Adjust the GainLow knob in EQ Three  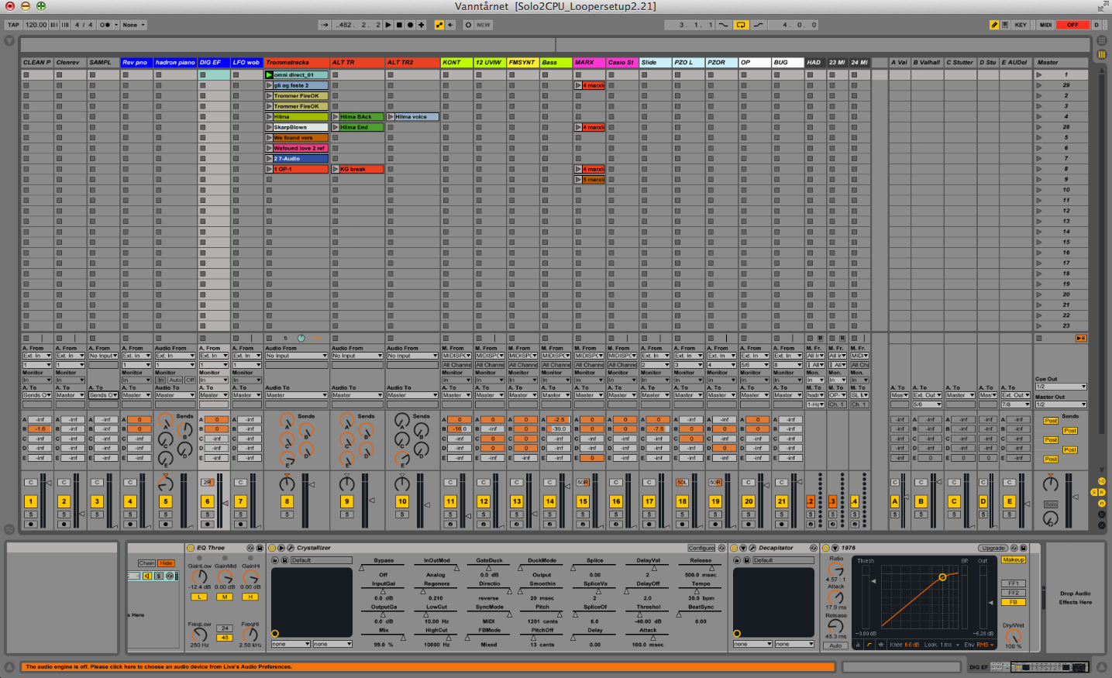tap(199, 576)
